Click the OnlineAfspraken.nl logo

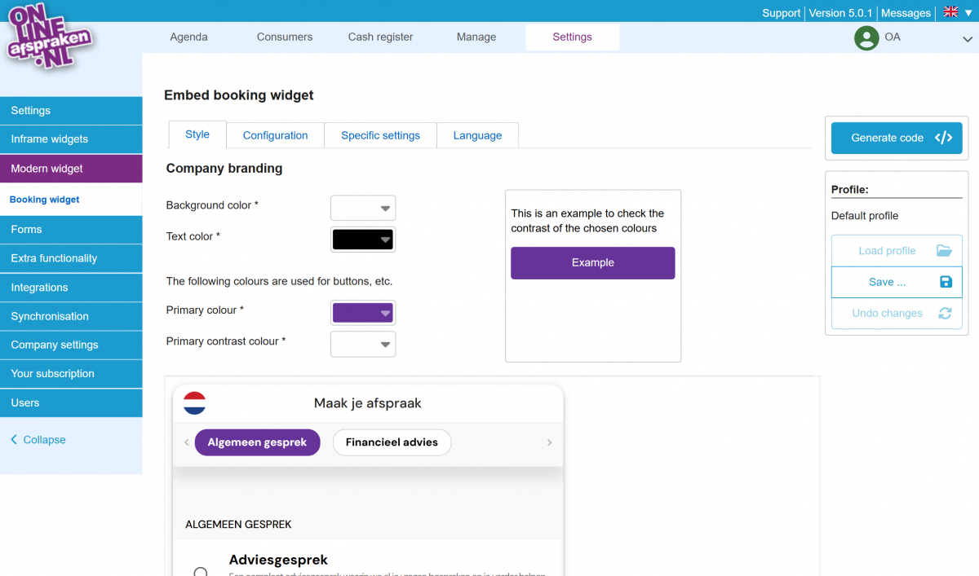[49, 37]
